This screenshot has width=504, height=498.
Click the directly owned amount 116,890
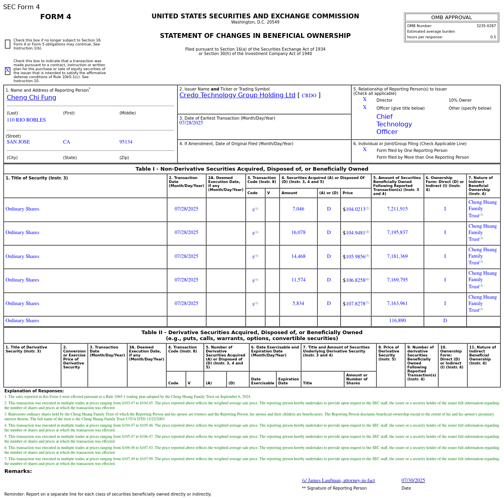397,321
